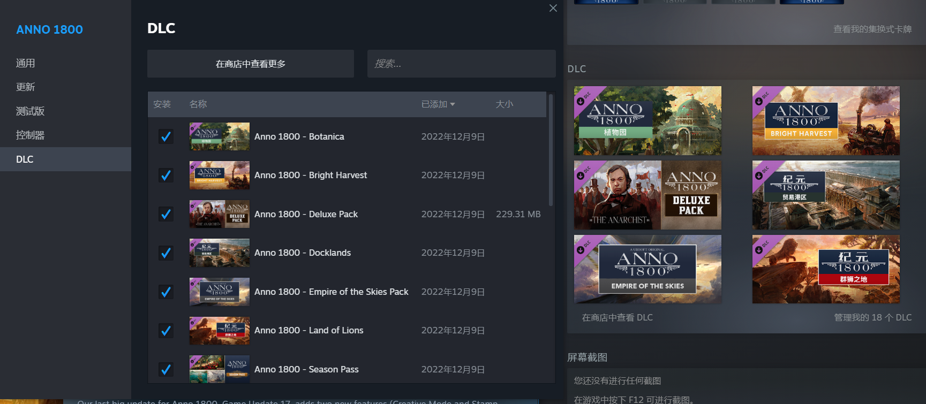Uncheck the Anno 1800 - Botanica install checkbox
926x404 pixels.
(x=166, y=136)
